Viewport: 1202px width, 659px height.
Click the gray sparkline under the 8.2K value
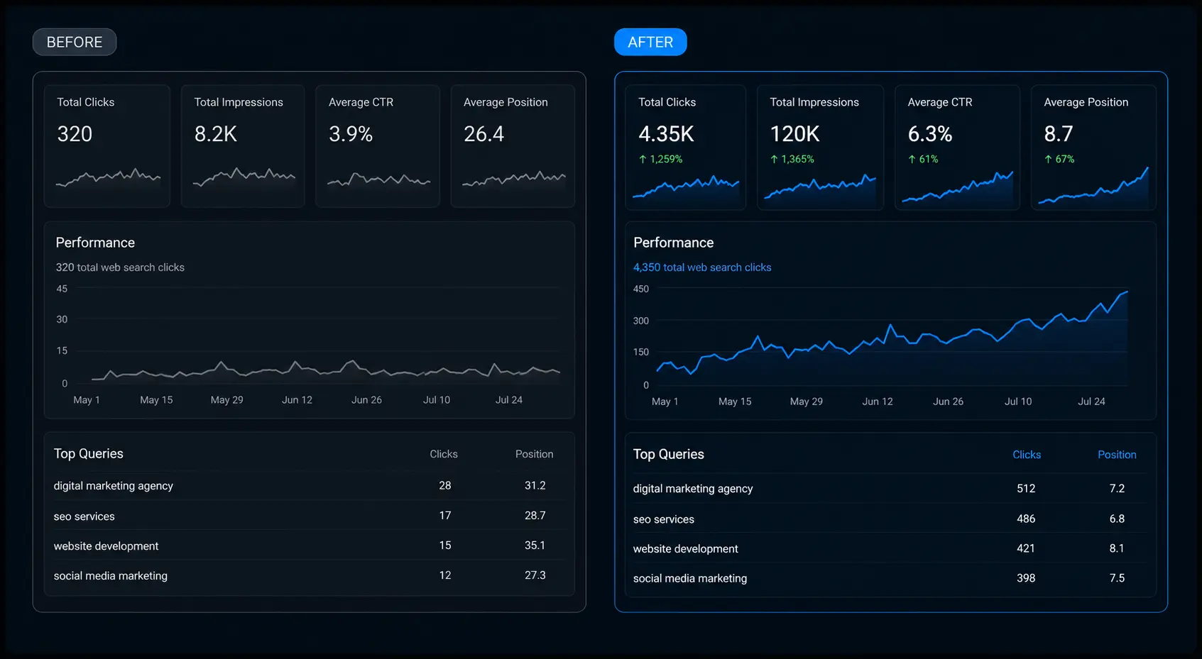click(x=244, y=177)
